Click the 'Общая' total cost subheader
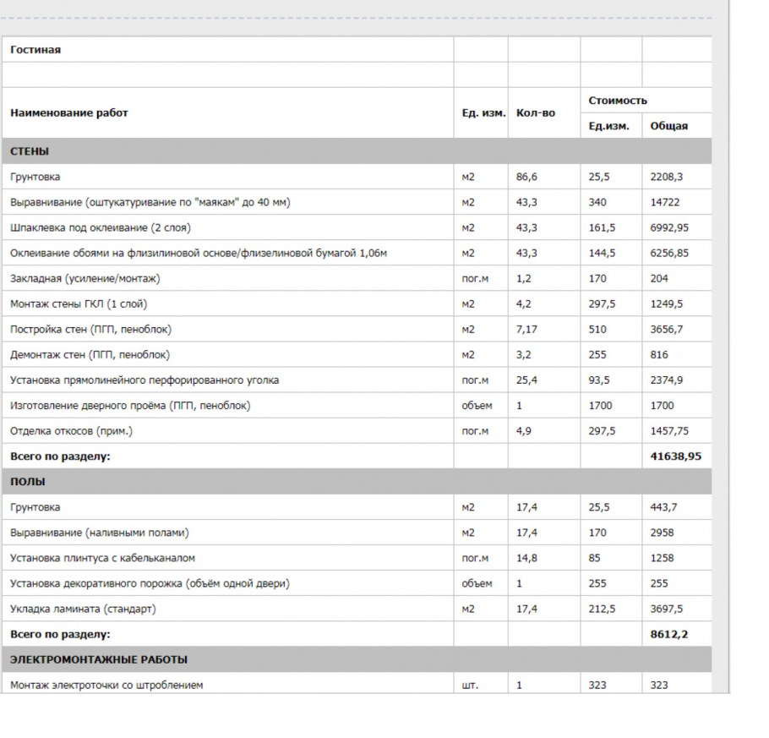This screenshot has height=738, width=769. [668, 126]
